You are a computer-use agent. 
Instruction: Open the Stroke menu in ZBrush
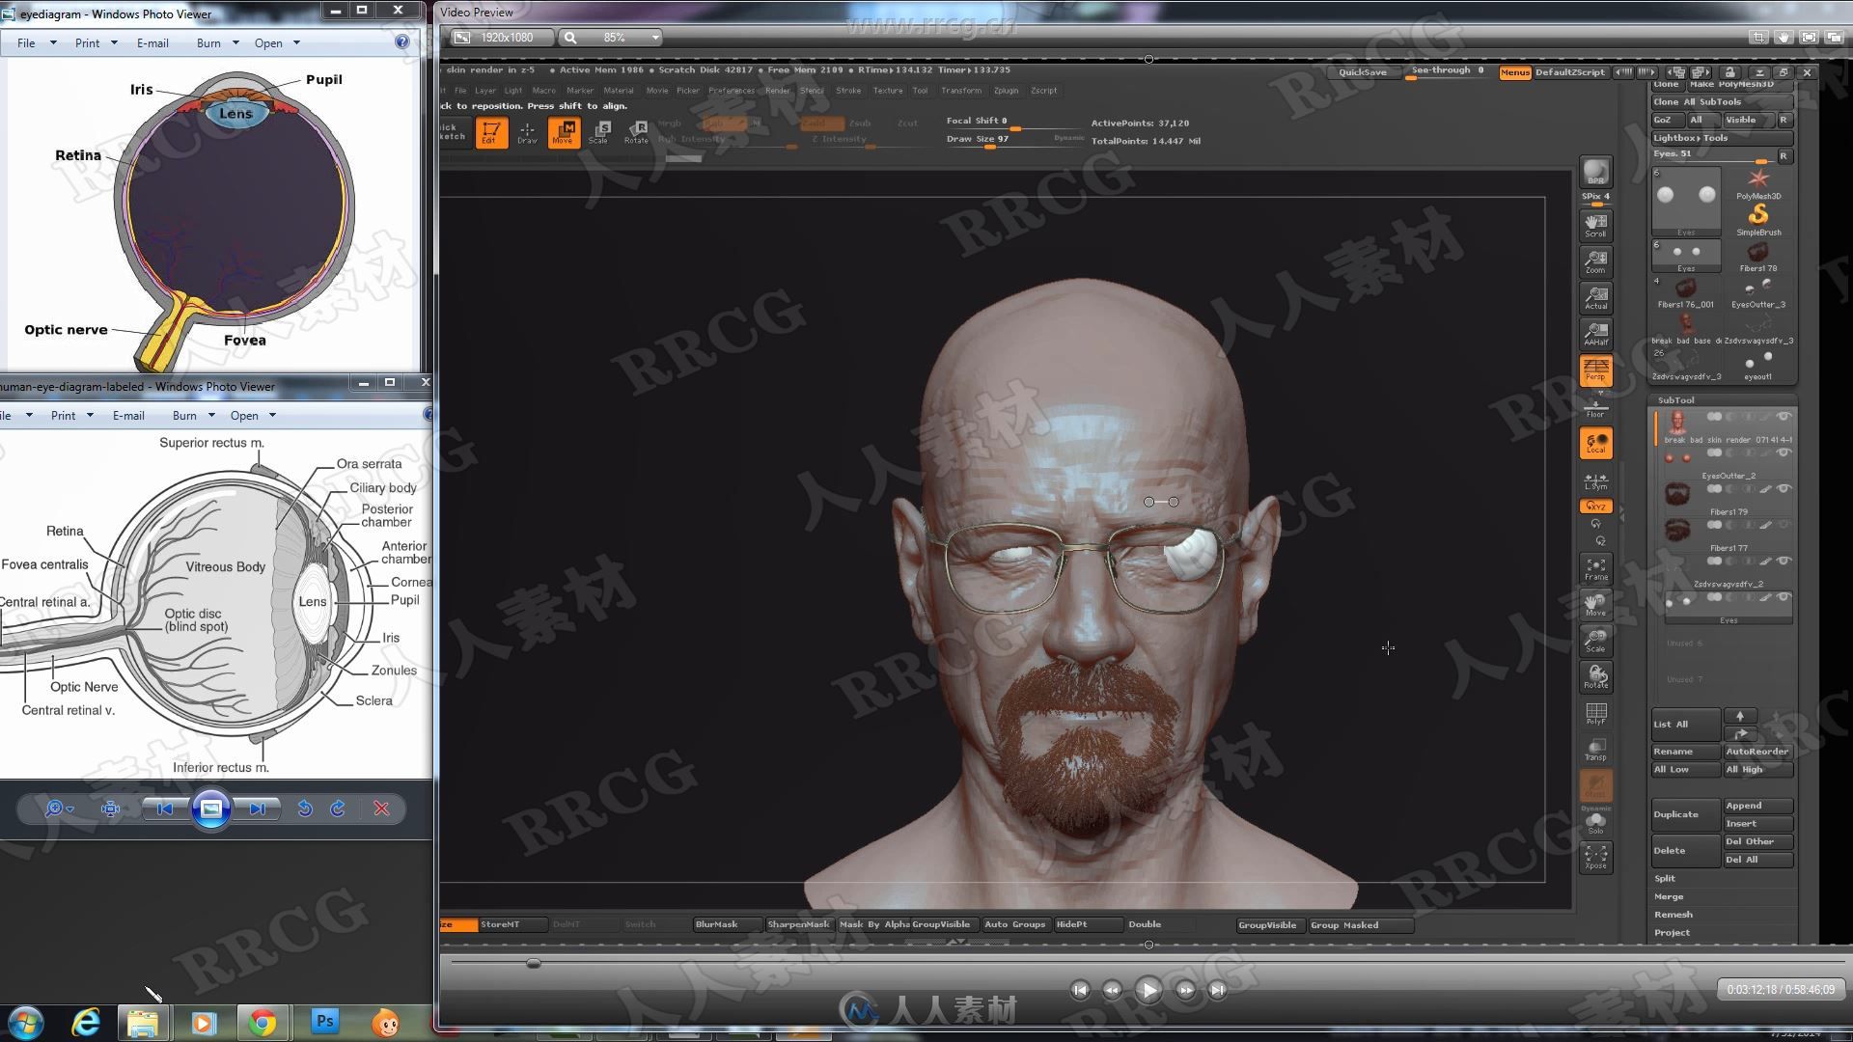point(848,91)
